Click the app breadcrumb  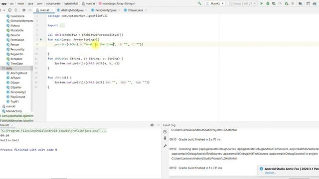click(4, 3)
